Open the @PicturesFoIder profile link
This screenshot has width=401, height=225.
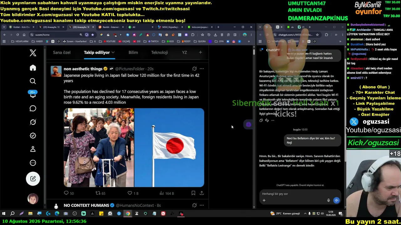[x=130, y=69]
